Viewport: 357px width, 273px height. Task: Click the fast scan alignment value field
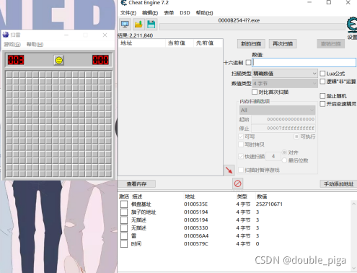click(273, 157)
